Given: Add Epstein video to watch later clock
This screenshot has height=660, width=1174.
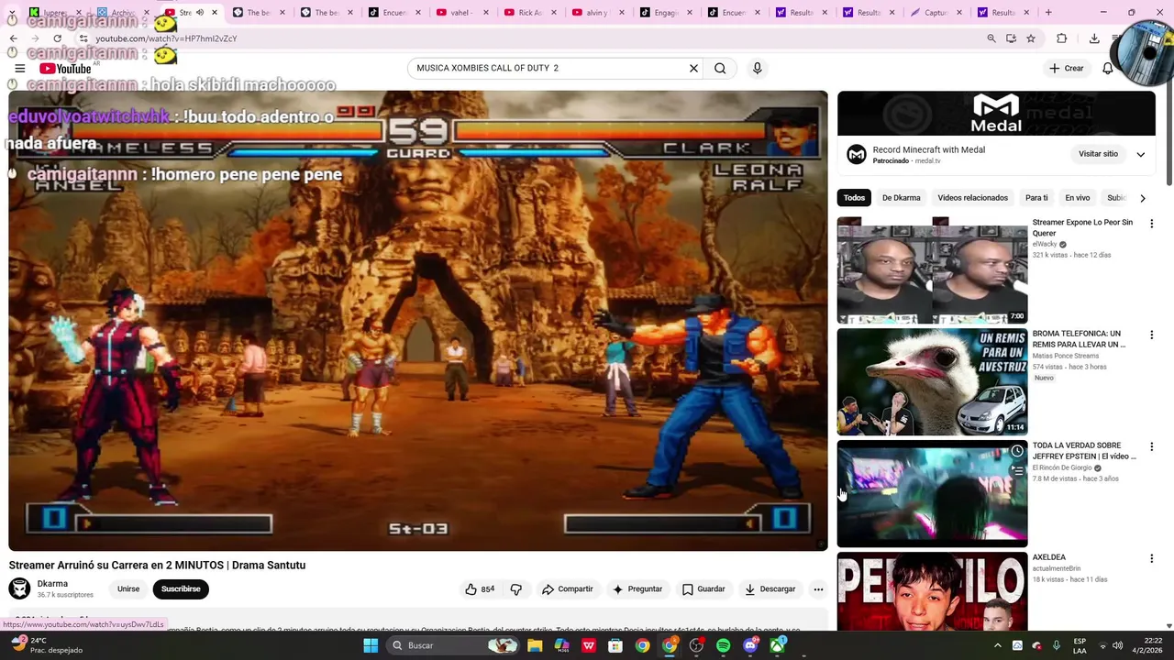Looking at the screenshot, I should pyautogui.click(x=1016, y=451).
